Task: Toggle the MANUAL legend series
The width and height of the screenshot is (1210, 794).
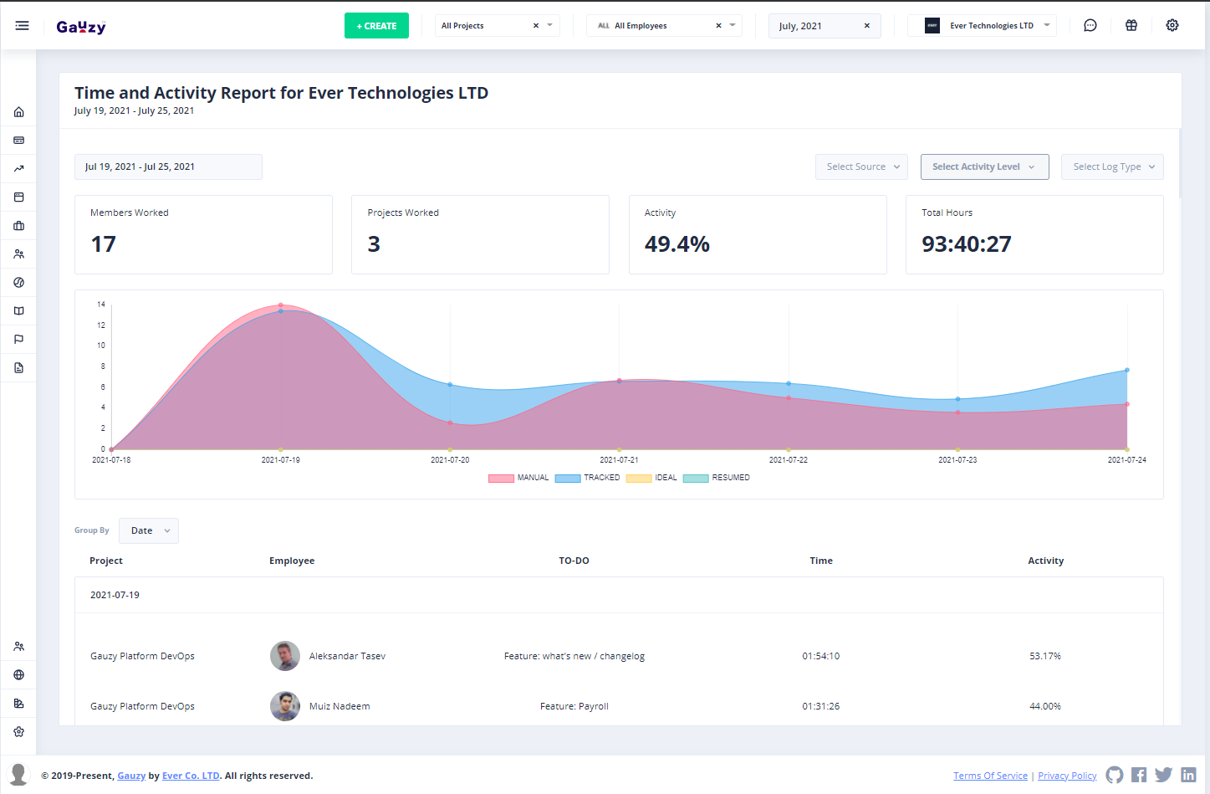Action: click(x=518, y=478)
